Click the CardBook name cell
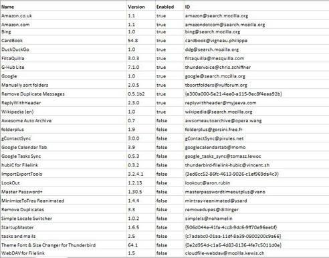329x258 pixels. [x=64, y=41]
